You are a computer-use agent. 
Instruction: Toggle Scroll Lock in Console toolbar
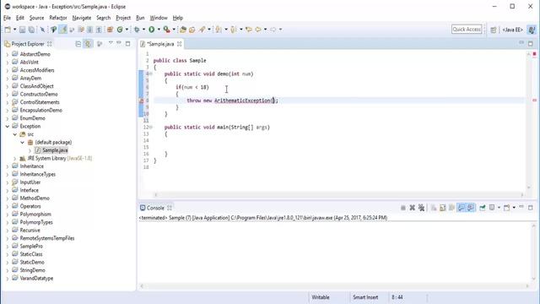[x=442, y=208]
